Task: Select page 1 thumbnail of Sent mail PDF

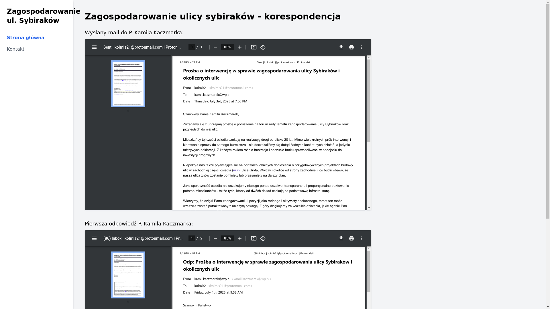Action: tap(128, 84)
